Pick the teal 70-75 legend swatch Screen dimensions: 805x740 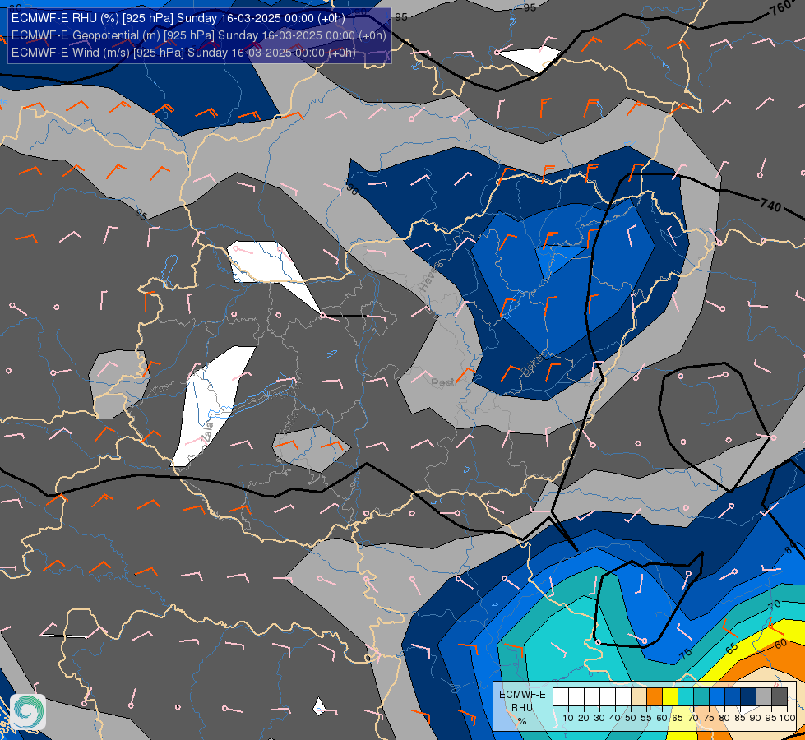click(x=701, y=696)
